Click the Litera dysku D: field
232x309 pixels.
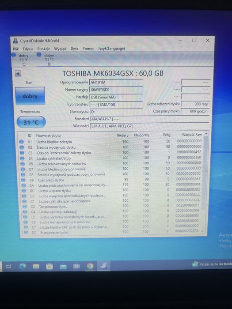pos(116,112)
